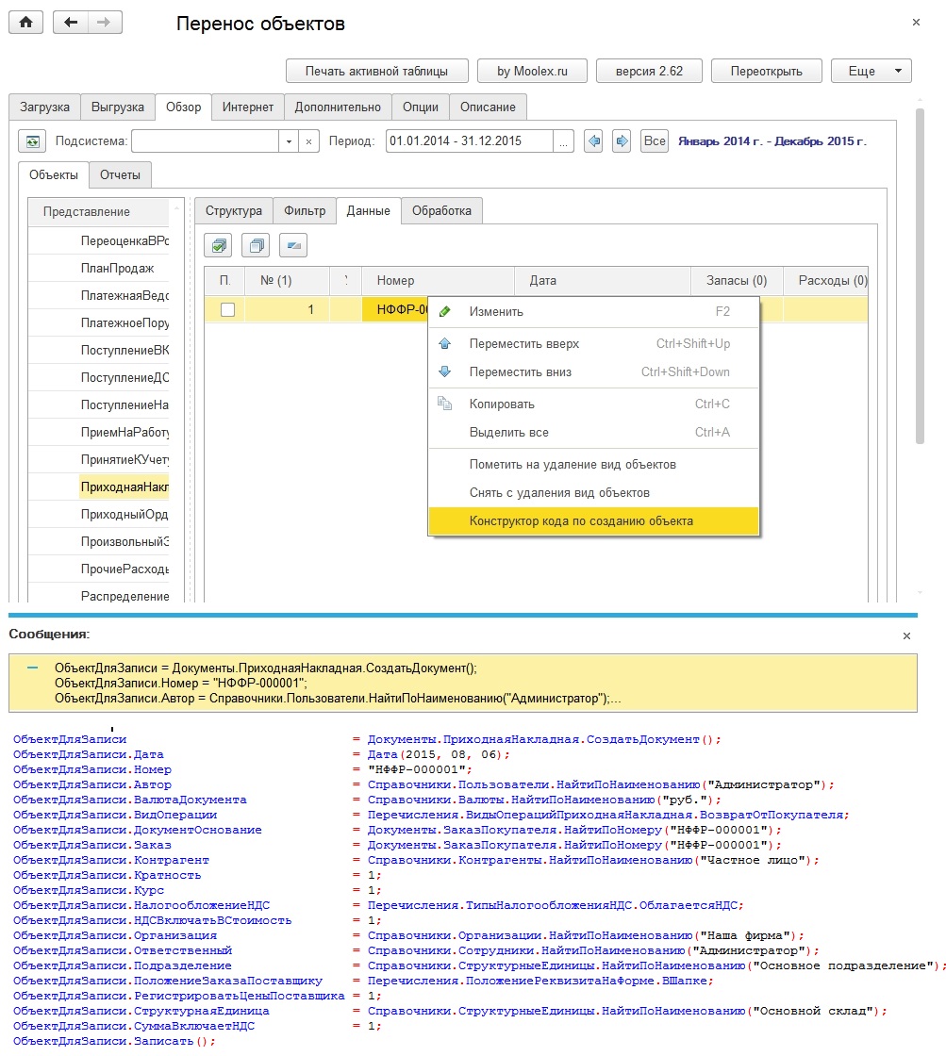Select the Обзор tab

tap(183, 107)
